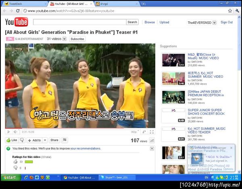Like the video with thumbs up
Image resolution: width=242 pixels, height=189 pixels.
[x=12, y=140]
